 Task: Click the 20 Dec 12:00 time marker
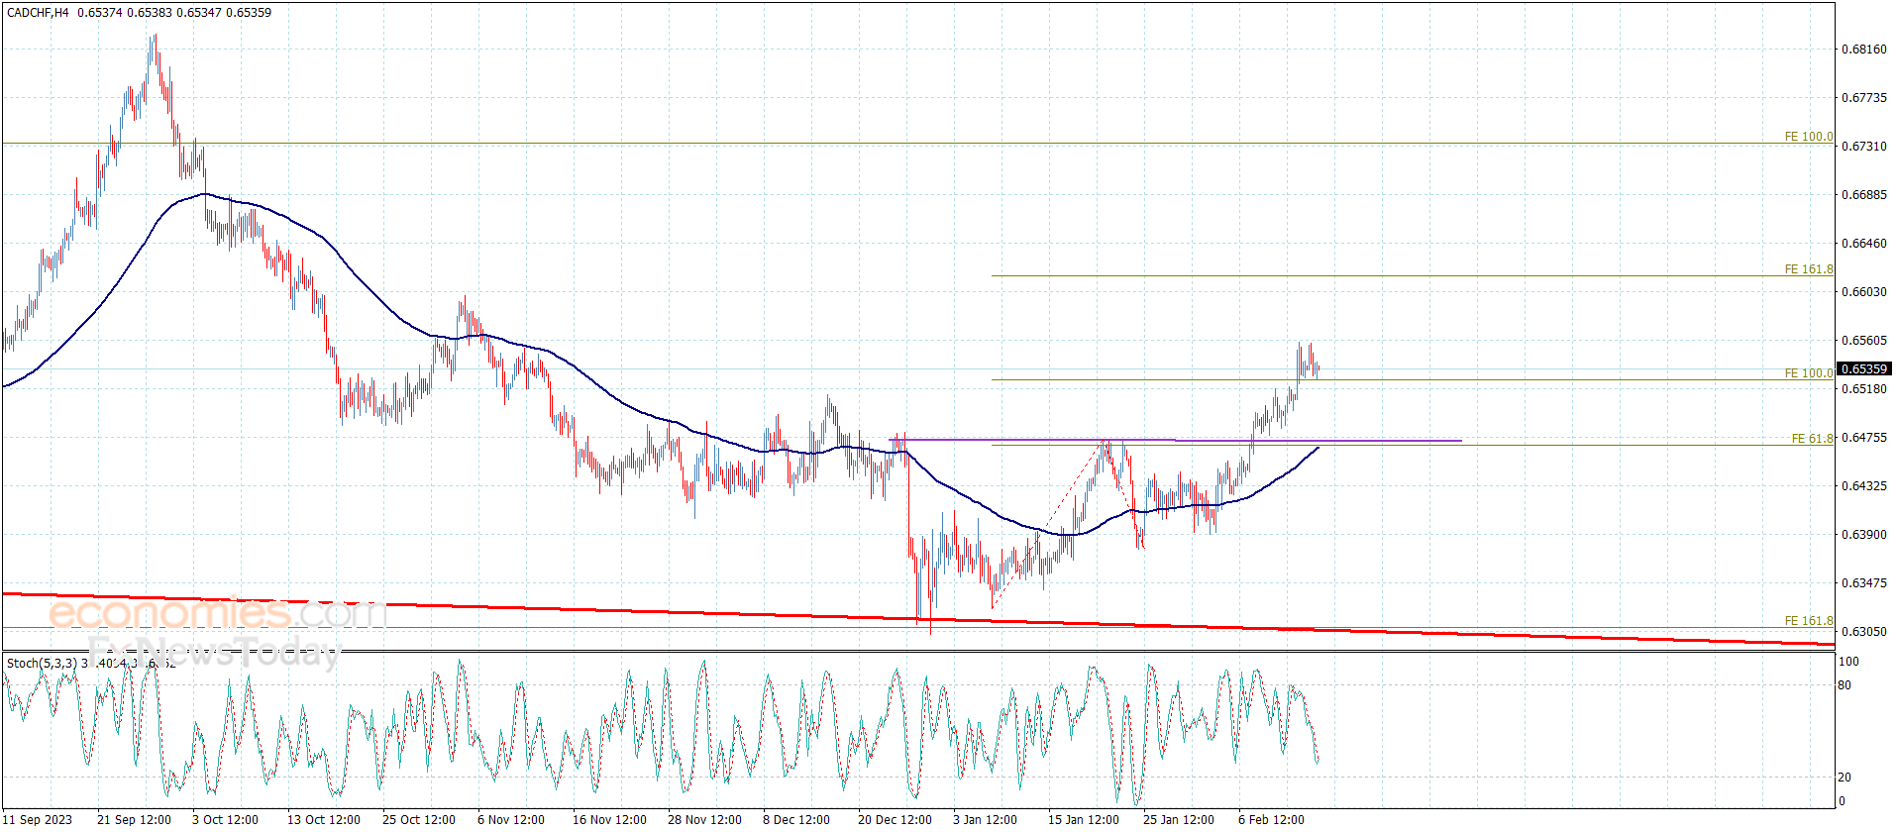895,819
